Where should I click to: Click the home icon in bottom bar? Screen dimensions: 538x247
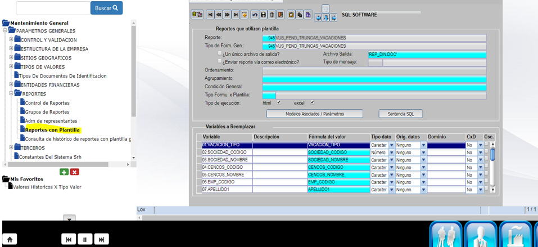click(x=11, y=239)
